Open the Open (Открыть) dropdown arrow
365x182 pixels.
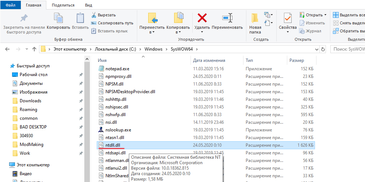tap(325, 15)
